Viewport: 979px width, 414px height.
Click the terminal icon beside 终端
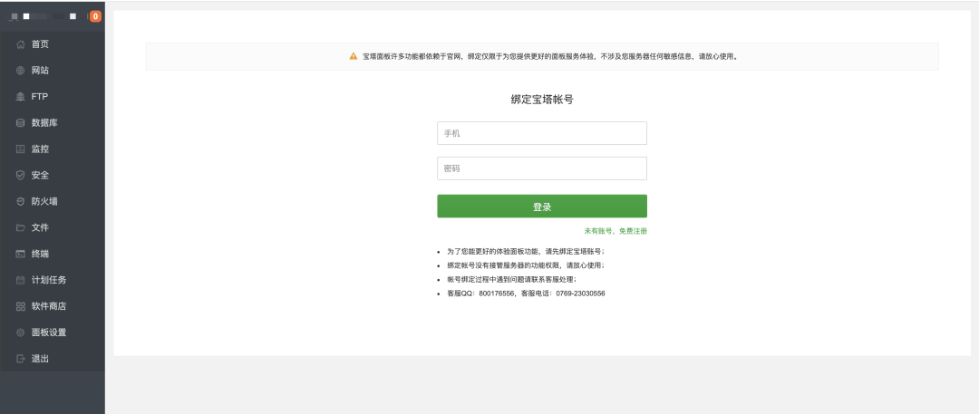[20, 254]
